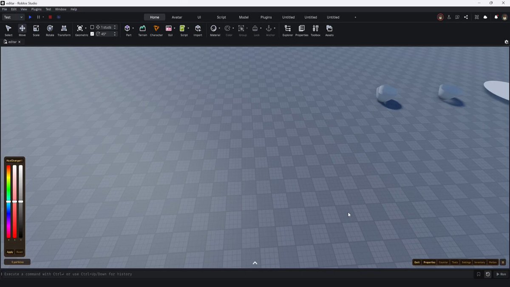Click the rainbow hue slider
The width and height of the screenshot is (510, 287).
tap(8, 202)
